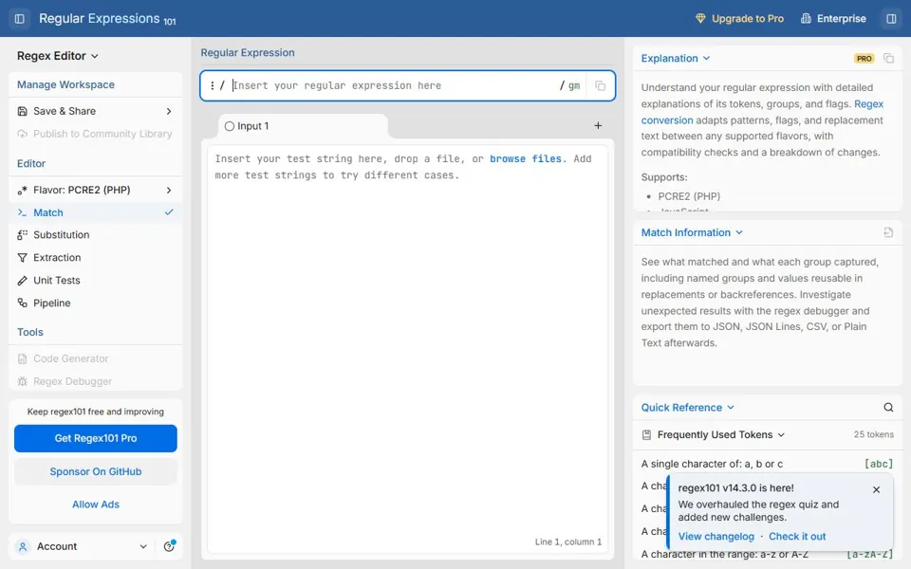The height and width of the screenshot is (569, 911).
Task: Click the Code Generator file icon
Action: click(22, 358)
